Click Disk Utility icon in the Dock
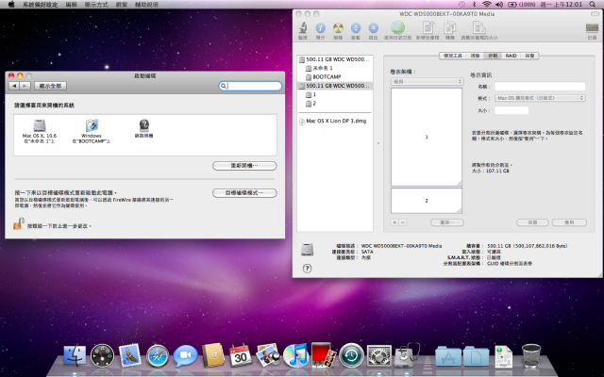Screen dimensions: 604x377 (x=407, y=355)
